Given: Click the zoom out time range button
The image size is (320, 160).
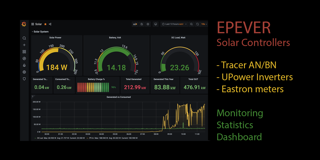Looking at the screenshot, I should (191, 24).
